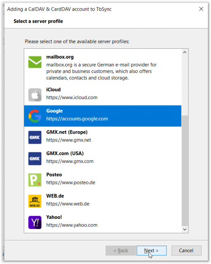Click the GMX.net (Europe) logo icon
This screenshot has height=264, width=211.
point(35,137)
